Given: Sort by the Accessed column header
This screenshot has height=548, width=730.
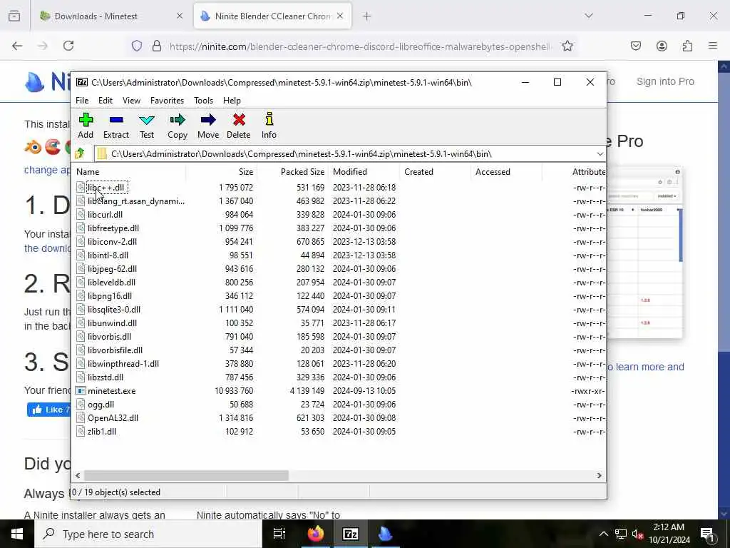Looking at the screenshot, I should pyautogui.click(x=507, y=171).
